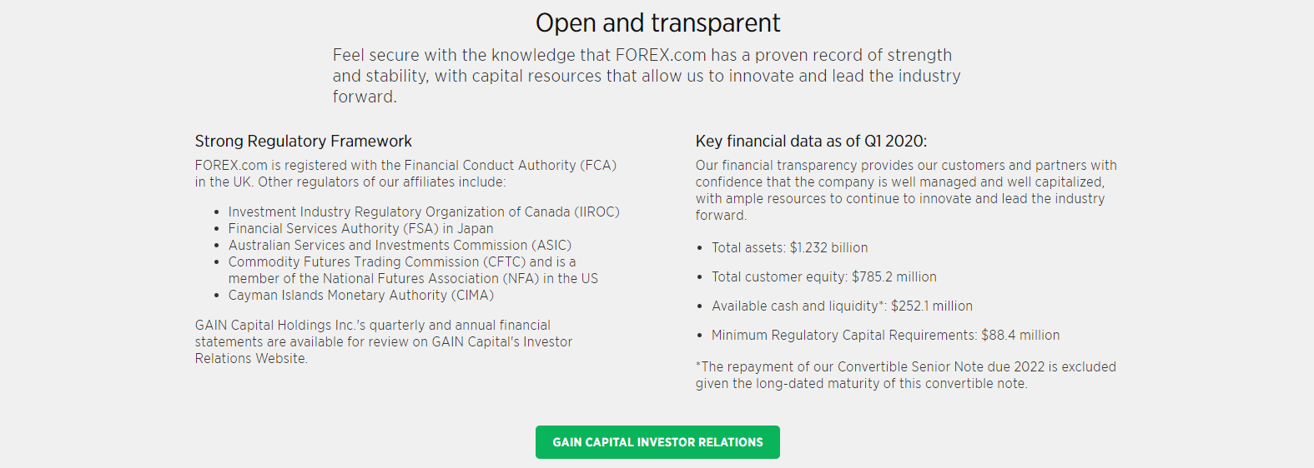This screenshot has height=468, width=1314.
Task: Click the Total assets $1.232 billion item
Action: pos(789,248)
